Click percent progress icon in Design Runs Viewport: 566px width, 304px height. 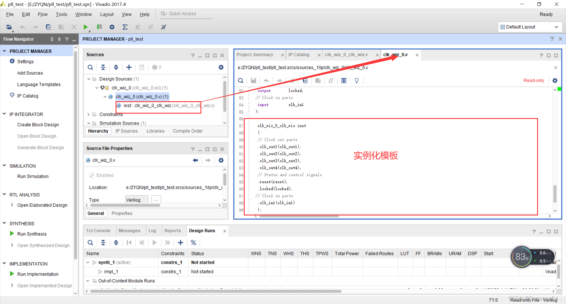pyautogui.click(x=193, y=243)
